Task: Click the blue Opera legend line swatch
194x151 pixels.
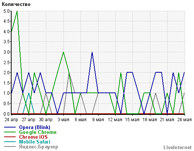Action: [x=10, y=127]
